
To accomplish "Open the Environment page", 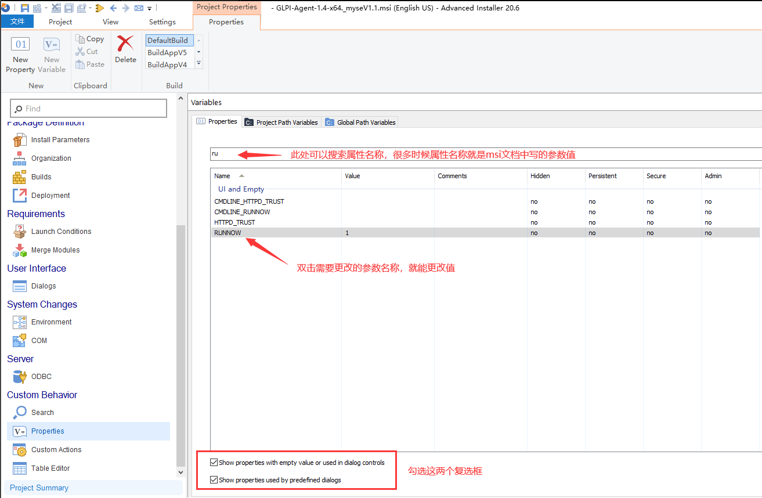I will click(51, 322).
